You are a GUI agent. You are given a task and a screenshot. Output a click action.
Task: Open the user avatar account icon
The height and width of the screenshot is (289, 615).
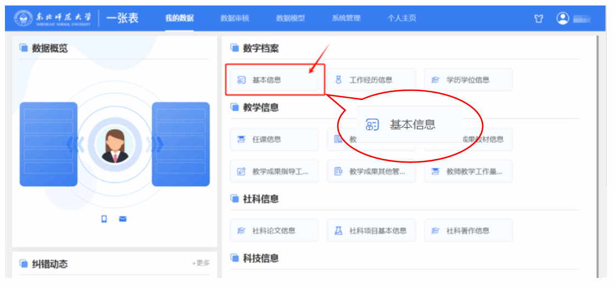[563, 18]
